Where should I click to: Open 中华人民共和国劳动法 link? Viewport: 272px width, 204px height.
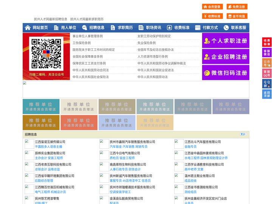[153, 77]
